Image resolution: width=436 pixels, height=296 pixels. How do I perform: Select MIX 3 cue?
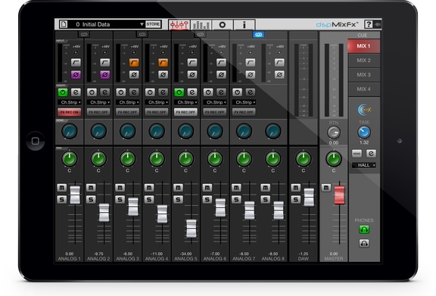pos(363,75)
